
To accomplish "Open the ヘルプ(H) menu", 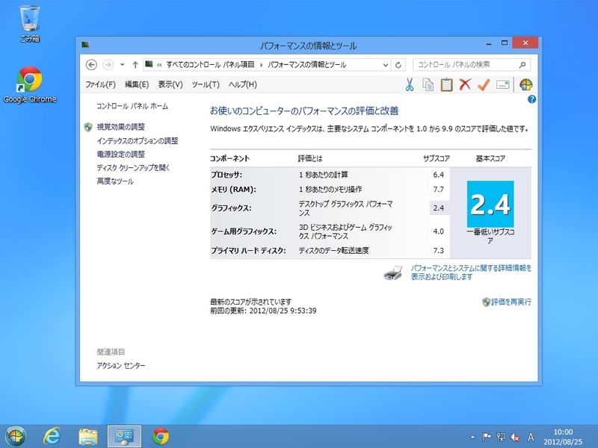I will [242, 84].
